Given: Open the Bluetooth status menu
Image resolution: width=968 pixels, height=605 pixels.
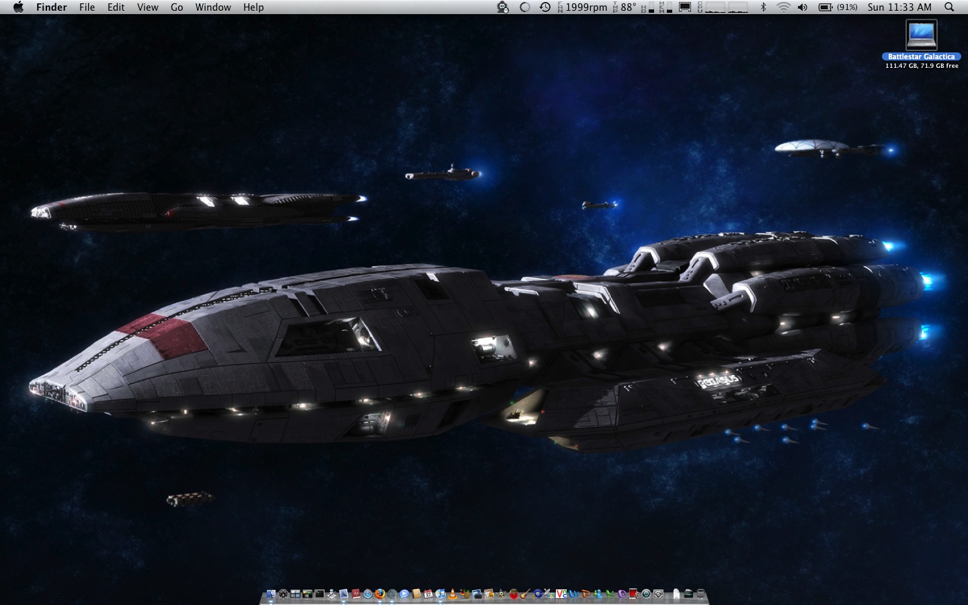Looking at the screenshot, I should [763, 7].
